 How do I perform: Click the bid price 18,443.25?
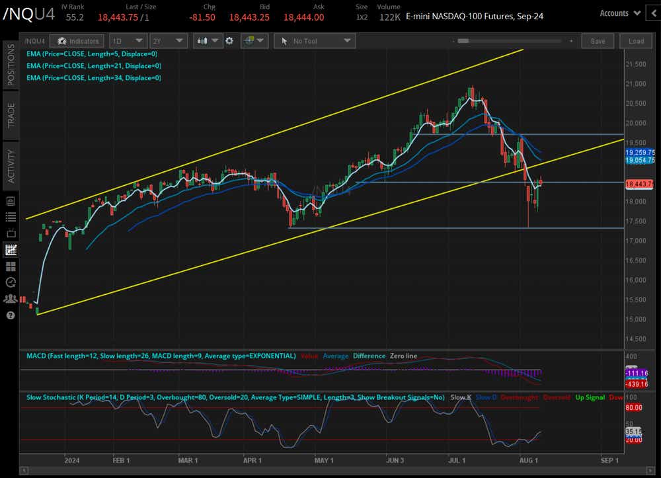tap(249, 17)
